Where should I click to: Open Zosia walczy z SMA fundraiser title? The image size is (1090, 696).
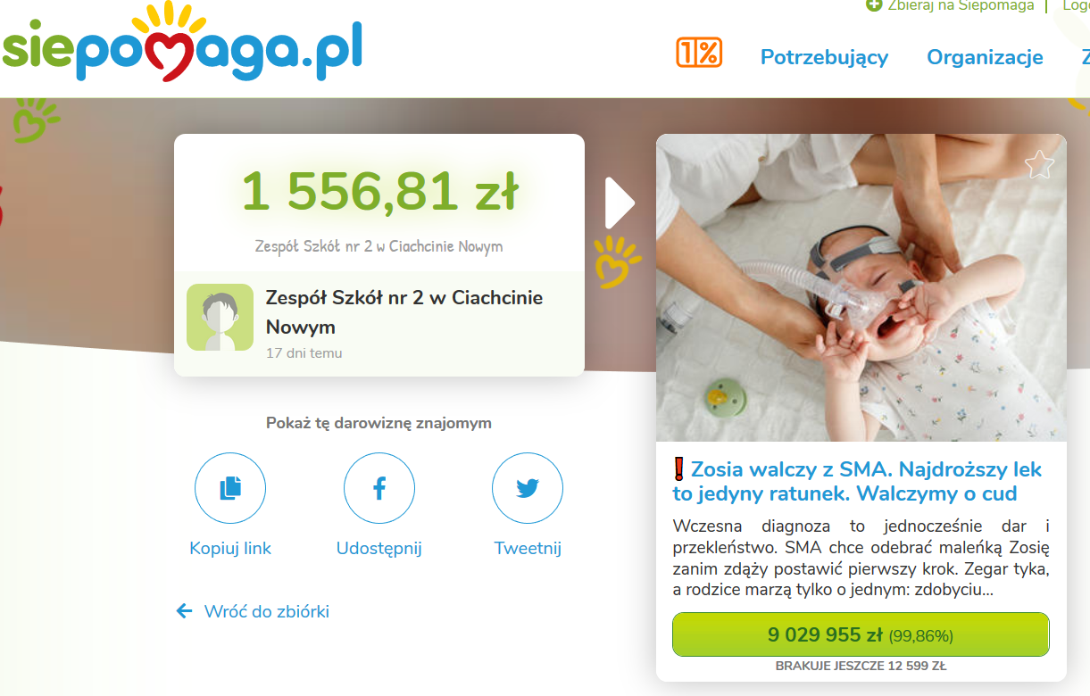(x=857, y=481)
